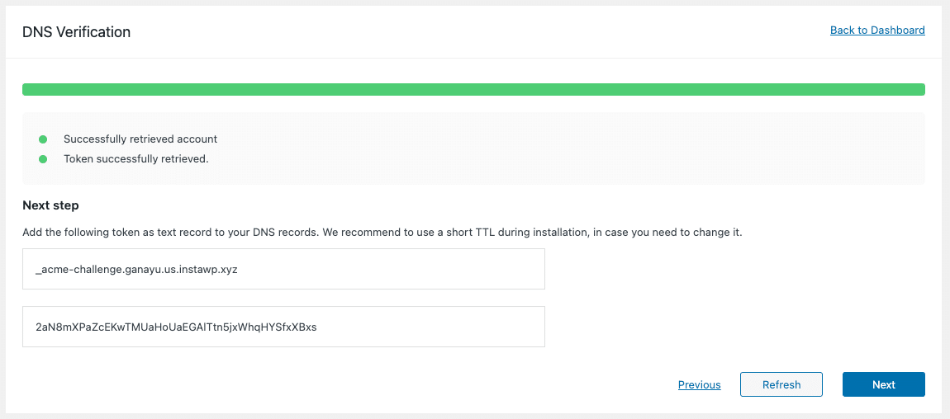Click the Next step heading
Screen dimensions: 950x419
coord(50,205)
